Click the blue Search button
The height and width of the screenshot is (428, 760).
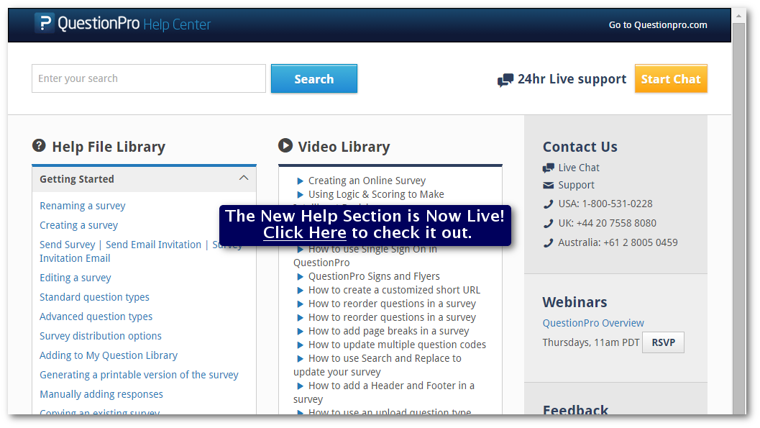tap(314, 78)
